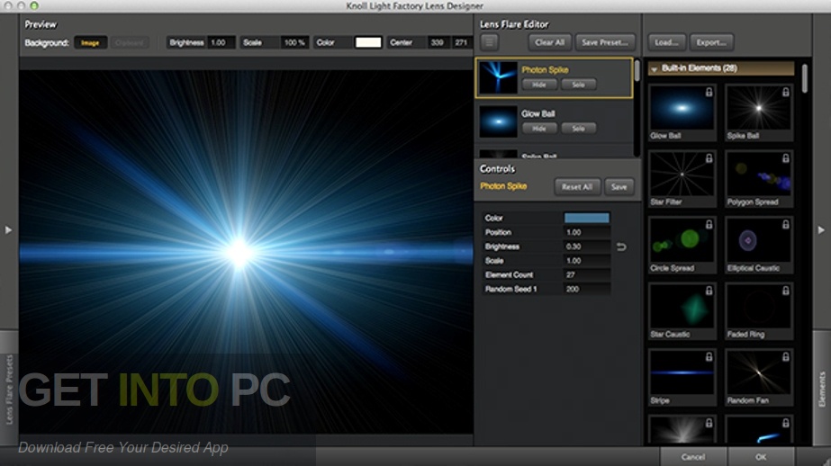Confirm with the OK button
Image resolution: width=831 pixels, height=466 pixels.
coord(761,457)
